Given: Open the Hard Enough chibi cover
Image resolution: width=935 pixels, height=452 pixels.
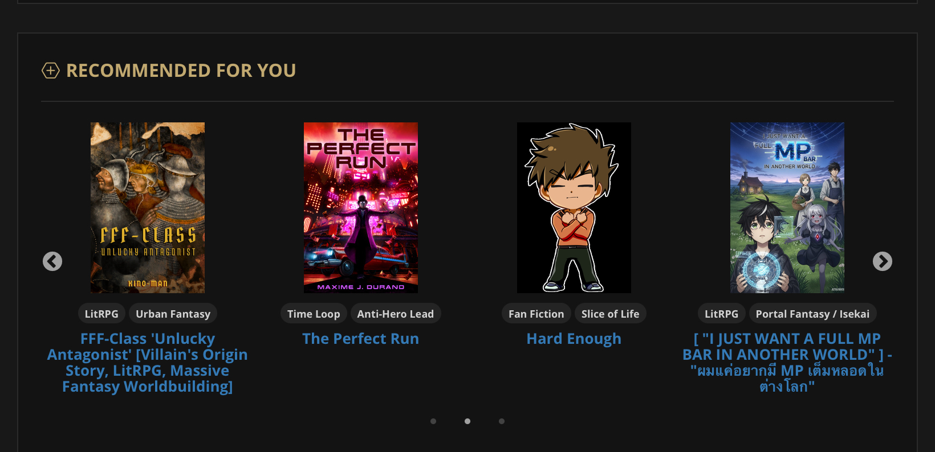Looking at the screenshot, I should click(x=574, y=208).
